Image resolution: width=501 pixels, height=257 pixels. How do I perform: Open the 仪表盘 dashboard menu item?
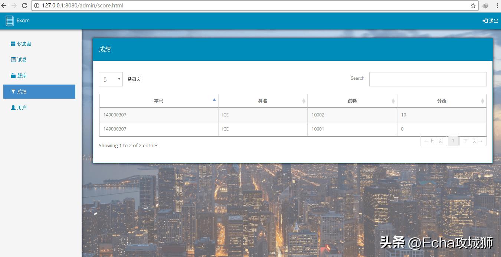[x=21, y=44]
